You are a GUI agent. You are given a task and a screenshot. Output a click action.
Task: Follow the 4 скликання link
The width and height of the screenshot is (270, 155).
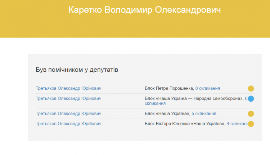click(238, 124)
